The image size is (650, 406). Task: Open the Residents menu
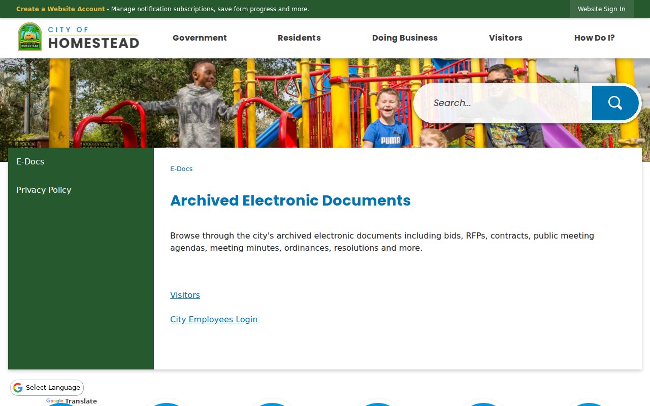[x=299, y=38]
